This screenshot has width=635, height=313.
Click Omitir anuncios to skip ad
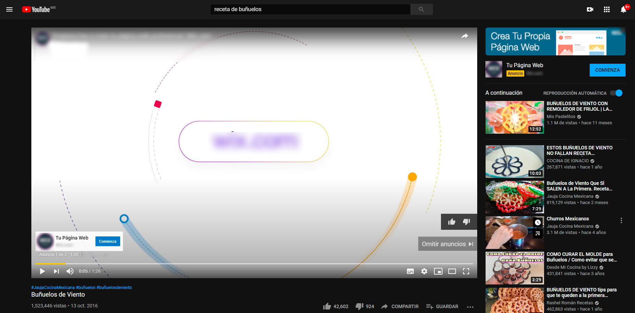(448, 244)
